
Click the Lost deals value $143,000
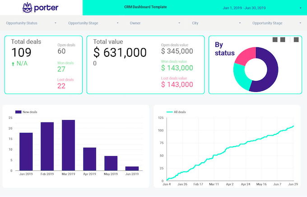(x=177, y=84)
